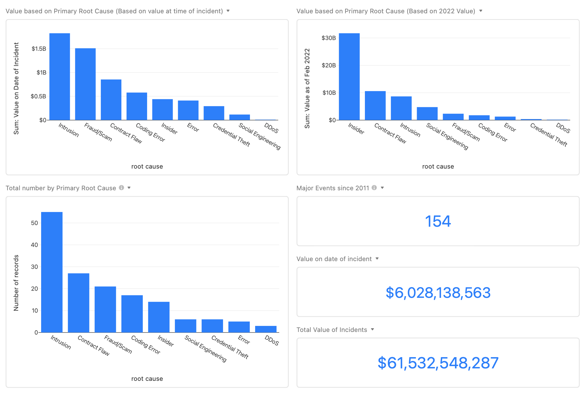The height and width of the screenshot is (395, 585).
Task: Open the info tooltip on Major Events since 2011
Action: pos(374,188)
